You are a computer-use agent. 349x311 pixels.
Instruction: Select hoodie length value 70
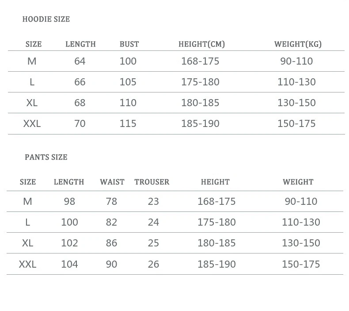click(x=80, y=123)
